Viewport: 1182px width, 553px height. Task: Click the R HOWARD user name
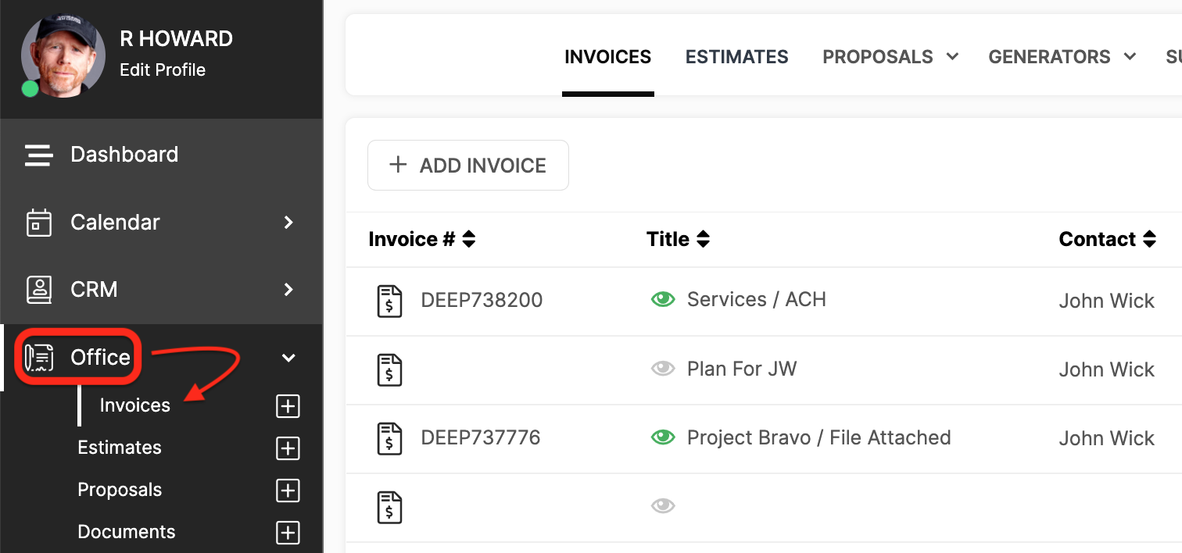176,38
